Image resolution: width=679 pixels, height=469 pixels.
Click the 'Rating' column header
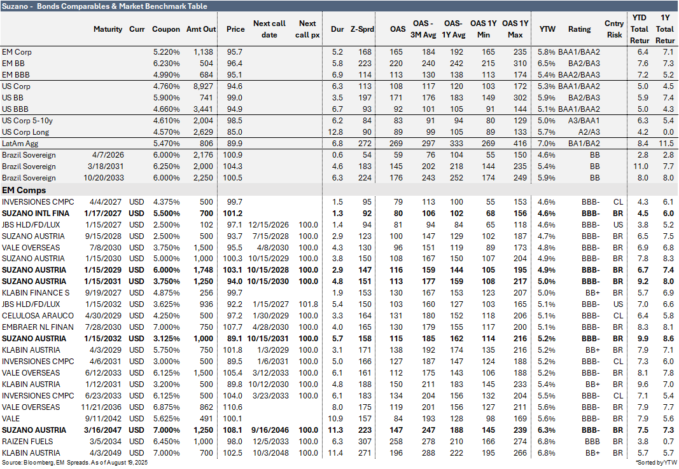pyautogui.click(x=579, y=29)
